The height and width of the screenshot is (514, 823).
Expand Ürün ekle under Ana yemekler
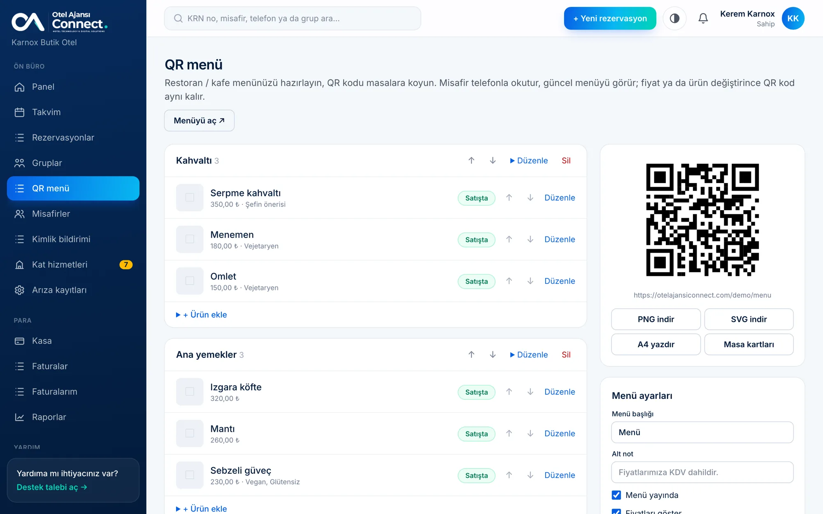tap(202, 509)
